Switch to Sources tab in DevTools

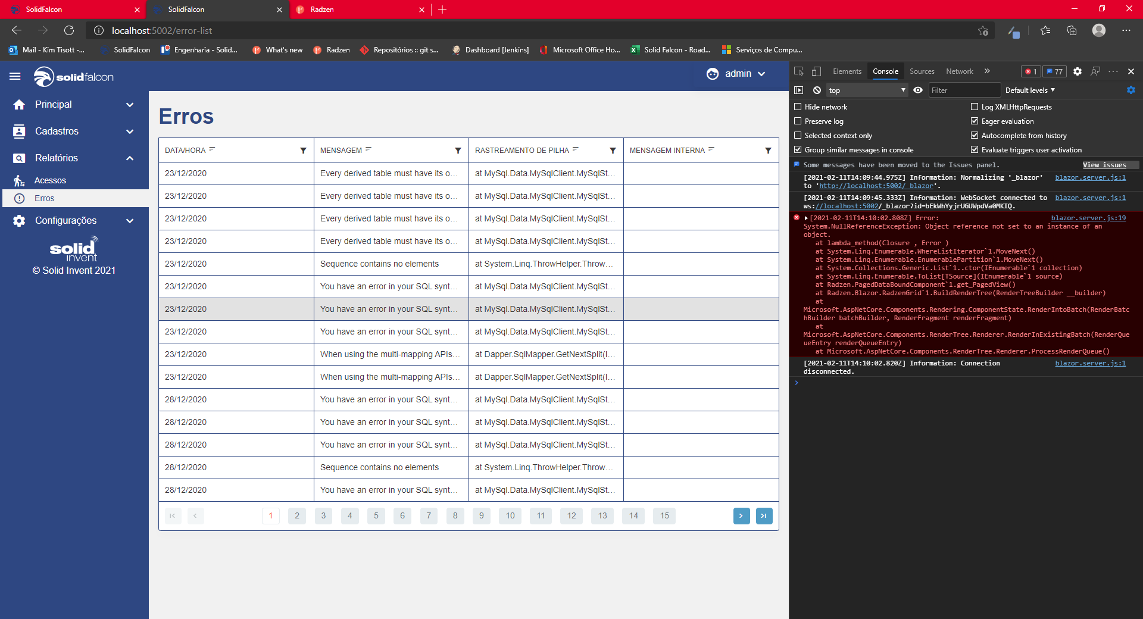(x=922, y=71)
